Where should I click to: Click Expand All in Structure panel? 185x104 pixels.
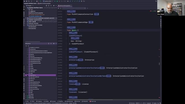[49, 44]
